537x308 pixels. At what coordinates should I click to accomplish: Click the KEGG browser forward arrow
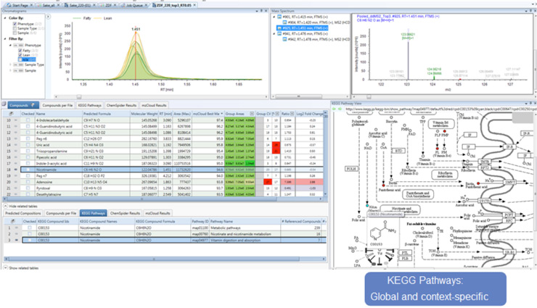click(340, 109)
